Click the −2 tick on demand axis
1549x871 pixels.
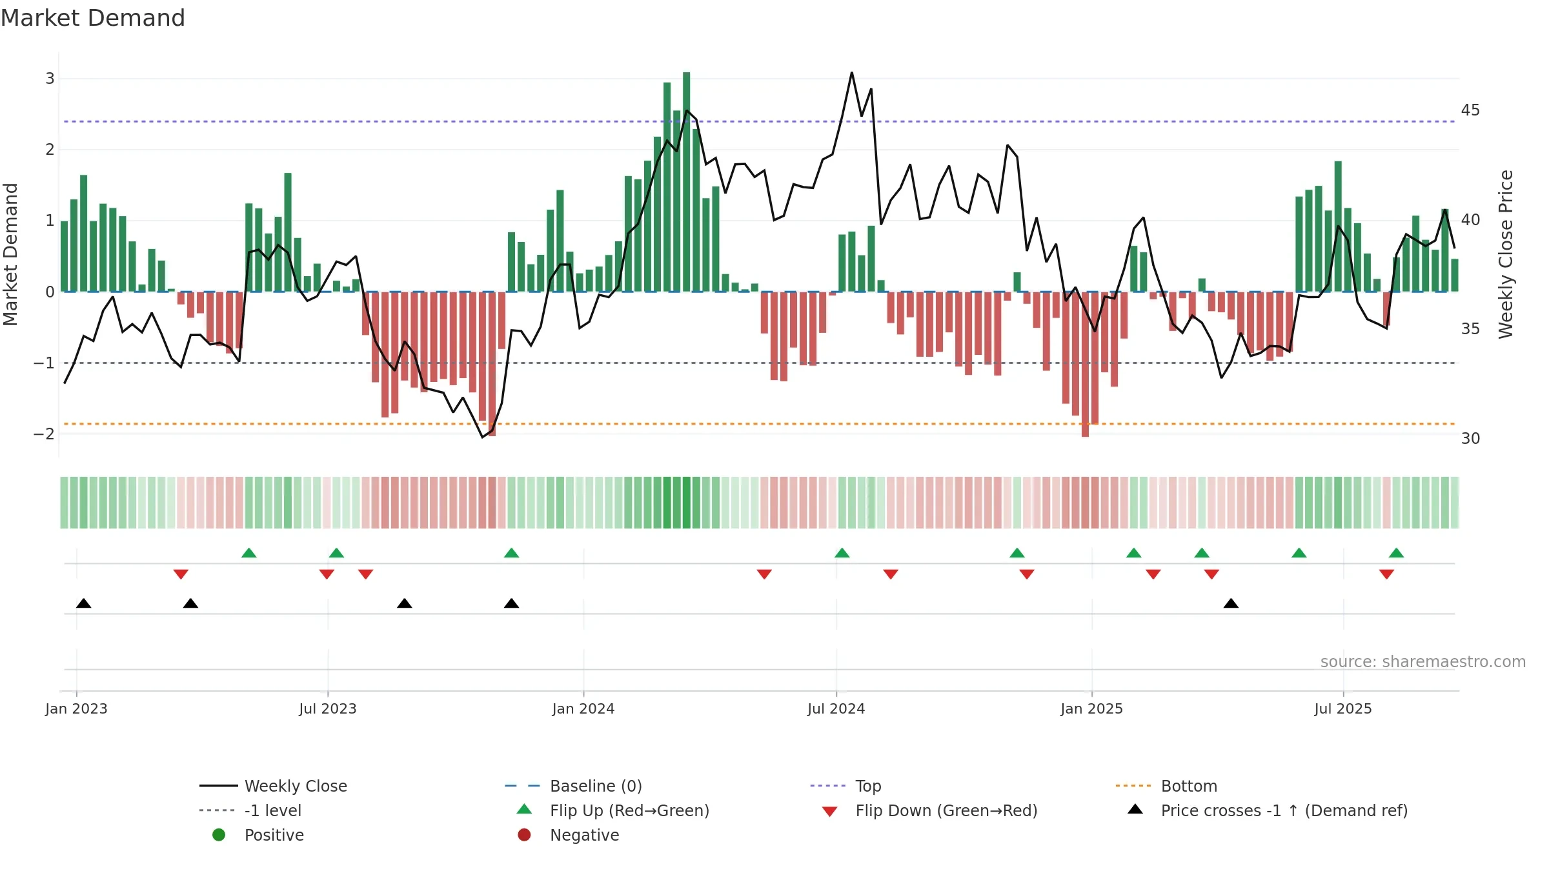(44, 434)
